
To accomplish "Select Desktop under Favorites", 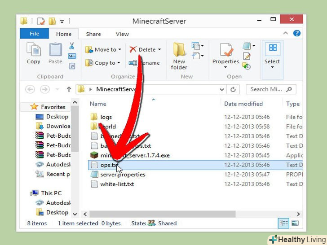I will (57, 117).
